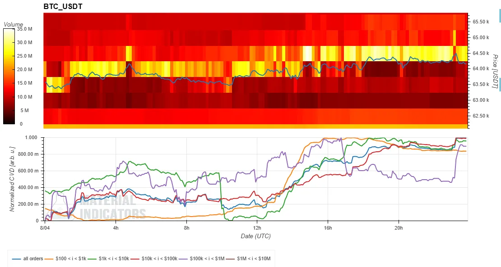
Task: Toggle the '$1k < i < $10k' series label
Action: pyautogui.click(x=114, y=259)
